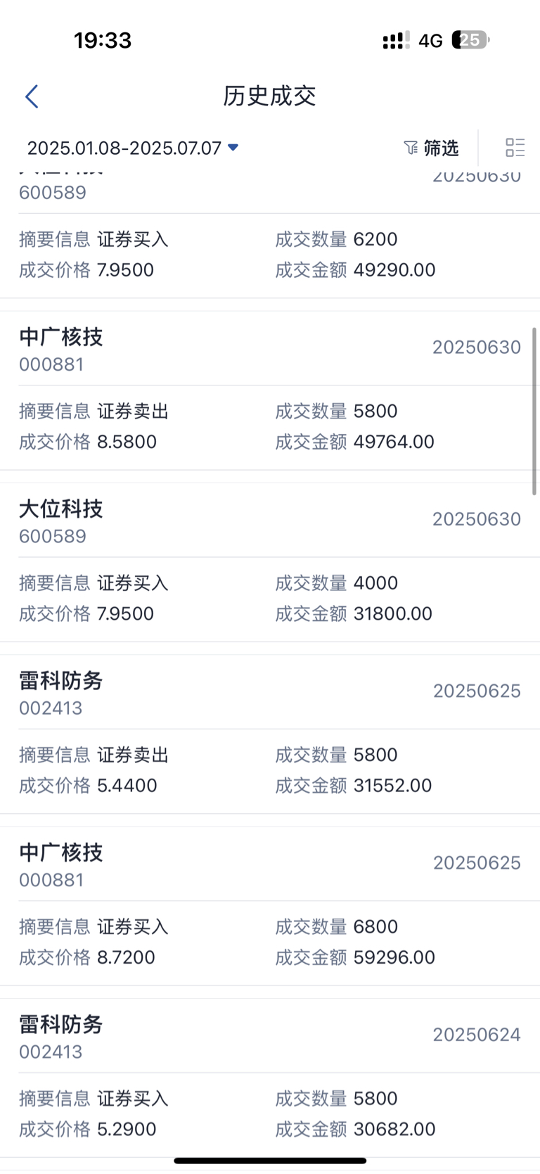The image size is (540, 1174).
Task: Tap 成交金额 49764.00 value
Action: pyautogui.click(x=394, y=442)
